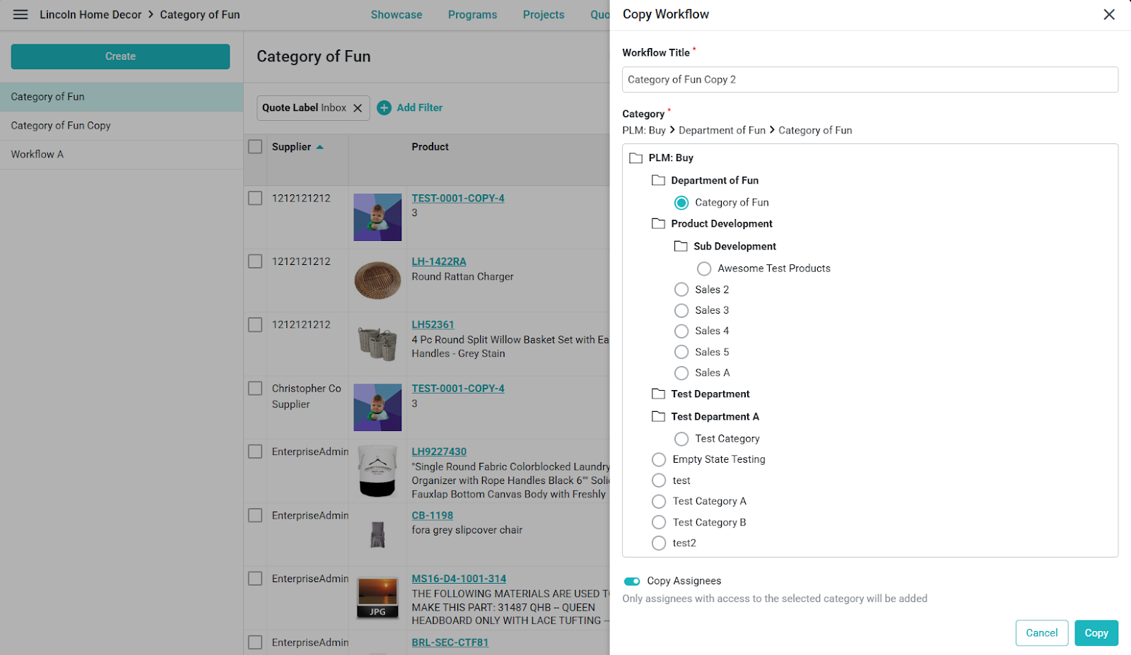The width and height of the screenshot is (1131, 655).
Task: Remove the Quote Label Inbox filter
Action: point(358,108)
